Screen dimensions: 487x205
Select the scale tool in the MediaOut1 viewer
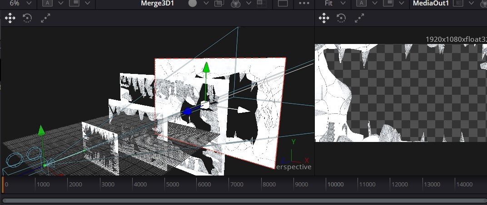coord(359,18)
